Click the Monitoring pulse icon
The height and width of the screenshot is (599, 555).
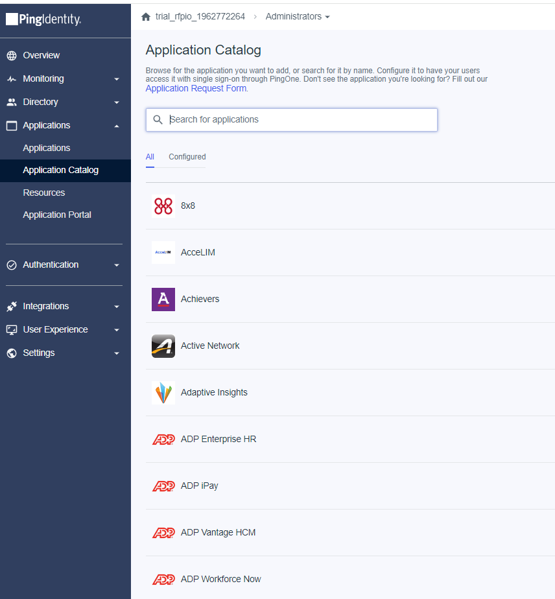pos(12,79)
